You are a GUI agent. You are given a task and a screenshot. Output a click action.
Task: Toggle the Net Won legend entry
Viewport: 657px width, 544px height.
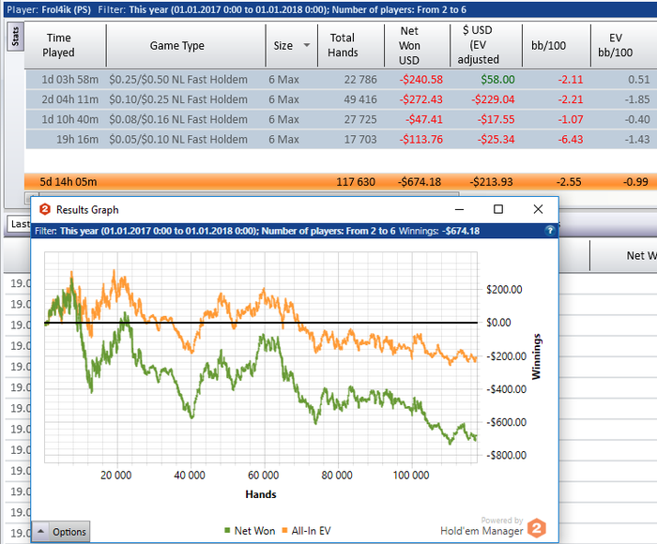[250, 531]
